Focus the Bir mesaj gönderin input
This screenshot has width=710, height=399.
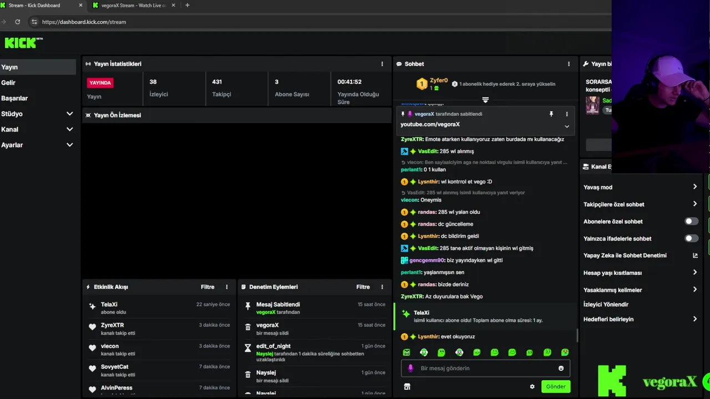click(485, 369)
